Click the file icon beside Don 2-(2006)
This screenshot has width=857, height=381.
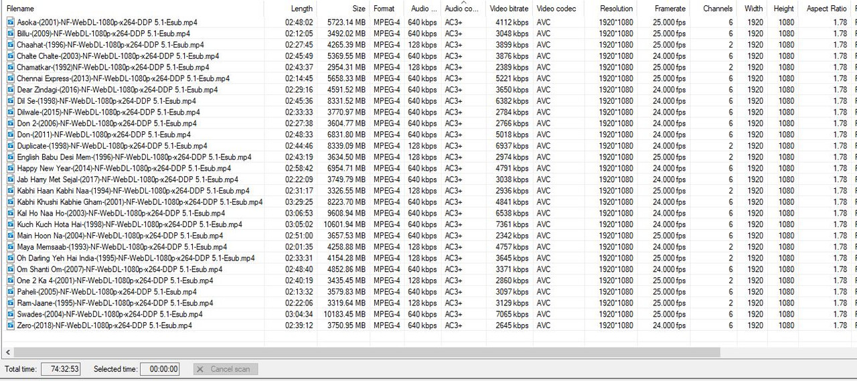click(11, 123)
